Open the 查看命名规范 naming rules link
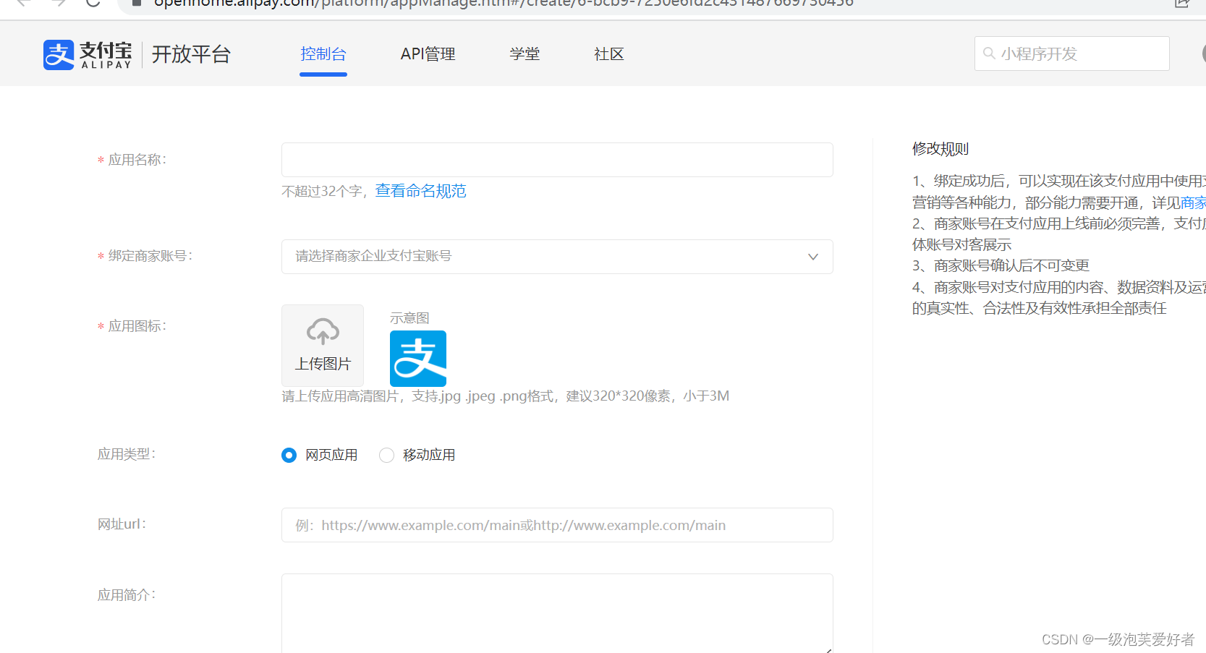This screenshot has height=653, width=1206. [420, 191]
